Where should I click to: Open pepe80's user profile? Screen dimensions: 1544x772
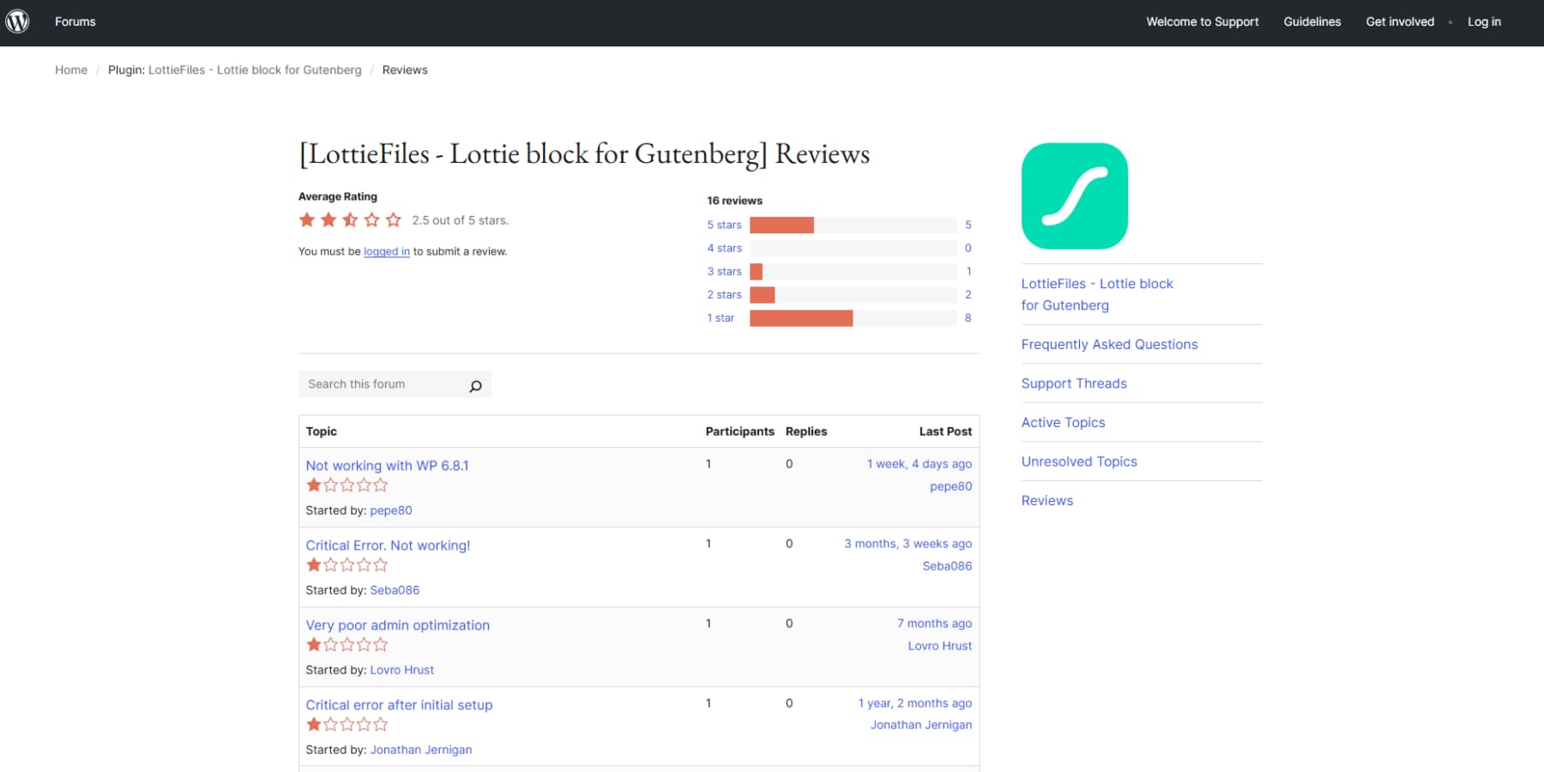point(391,510)
